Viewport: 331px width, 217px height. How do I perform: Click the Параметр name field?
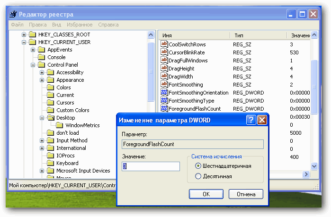(x=193, y=144)
